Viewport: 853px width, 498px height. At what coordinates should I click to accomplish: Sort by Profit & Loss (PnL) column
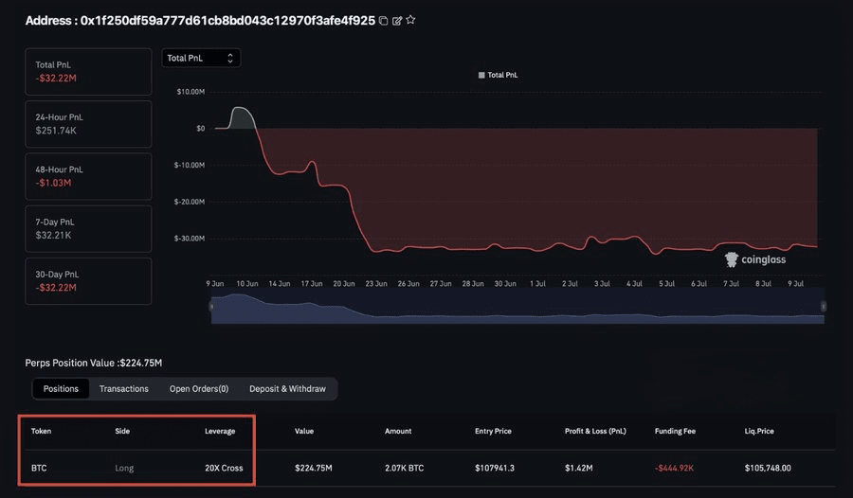tap(595, 431)
